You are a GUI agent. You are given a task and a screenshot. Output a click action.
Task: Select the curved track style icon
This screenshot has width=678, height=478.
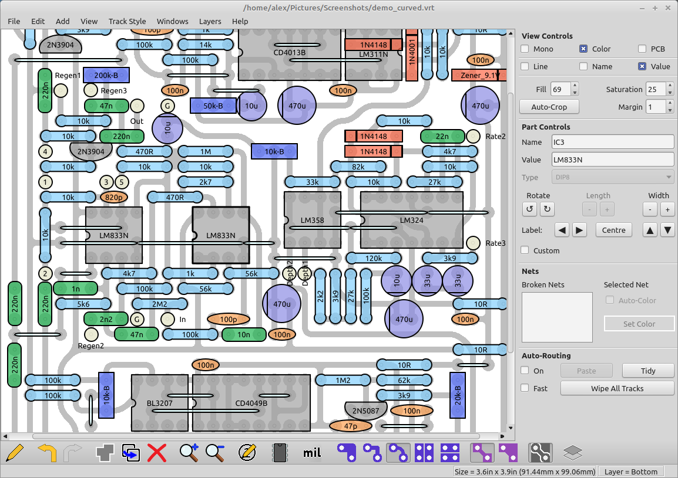tap(398, 452)
